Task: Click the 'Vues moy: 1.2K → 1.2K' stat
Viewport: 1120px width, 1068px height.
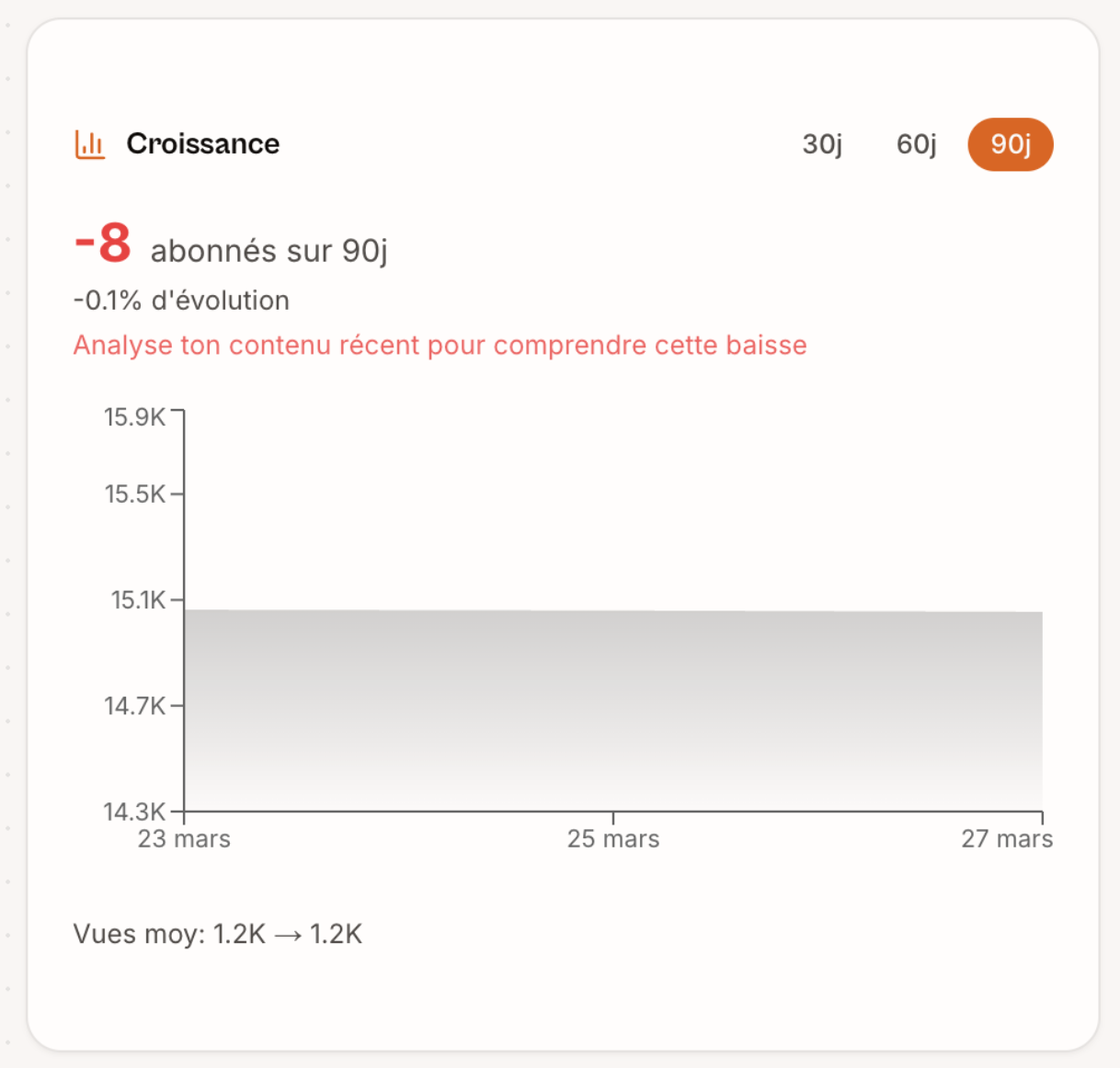Action: [218, 934]
